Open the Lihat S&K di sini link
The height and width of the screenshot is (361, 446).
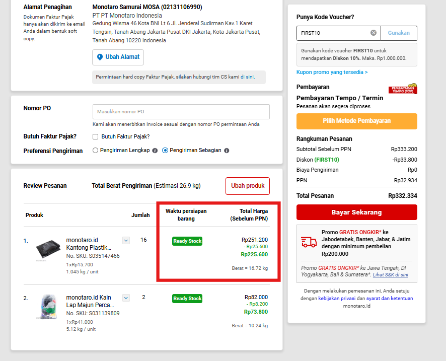pos(391,275)
